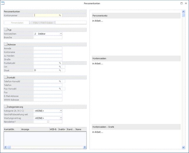The image size is (189, 153).
Task: Click the Anzeige column header
Action: coord(35,129)
